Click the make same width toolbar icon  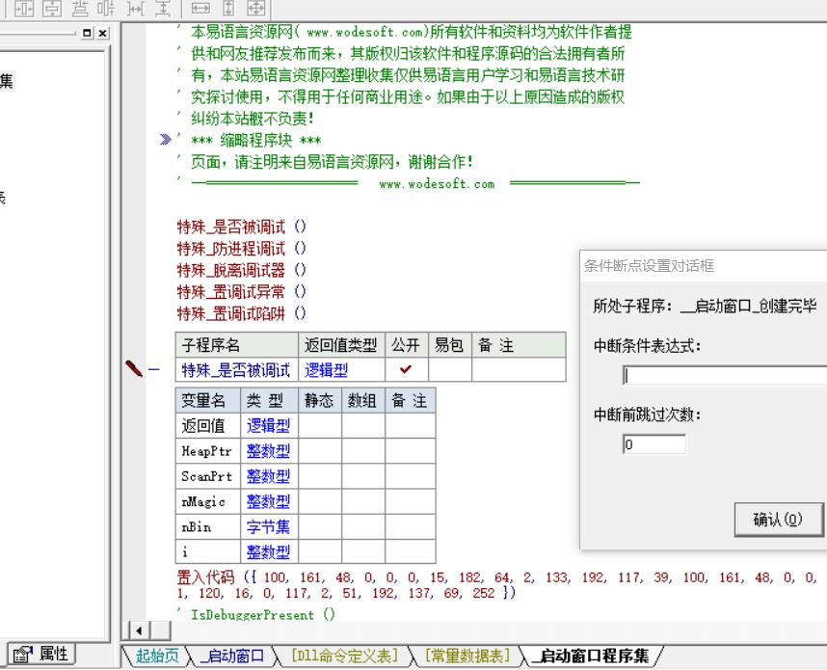pos(200,7)
